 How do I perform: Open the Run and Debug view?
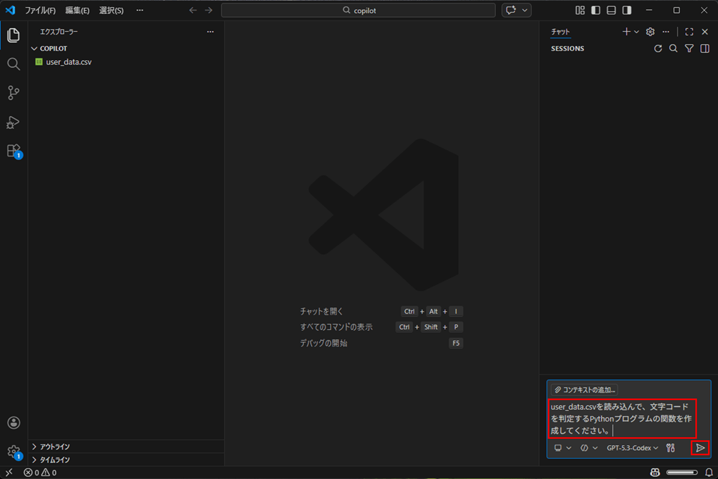pos(13,123)
